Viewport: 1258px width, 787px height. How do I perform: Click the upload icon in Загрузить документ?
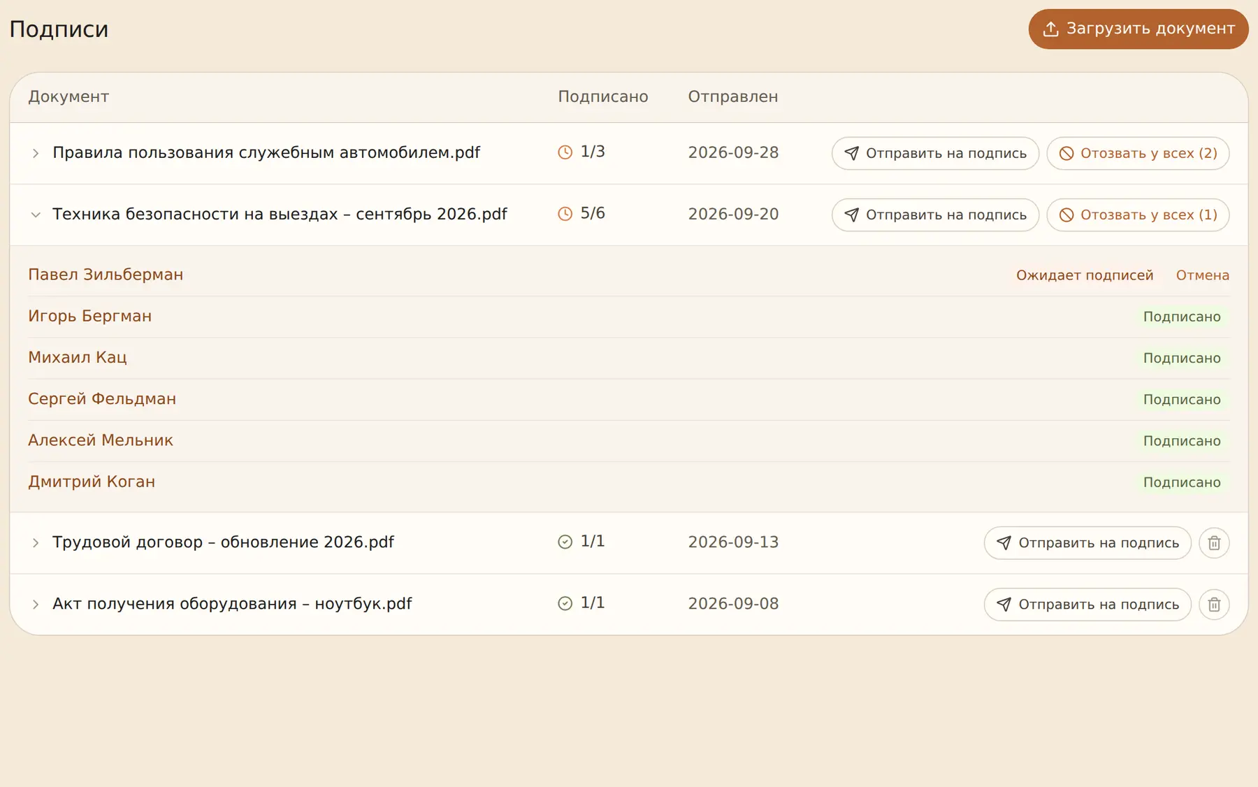pos(1050,29)
